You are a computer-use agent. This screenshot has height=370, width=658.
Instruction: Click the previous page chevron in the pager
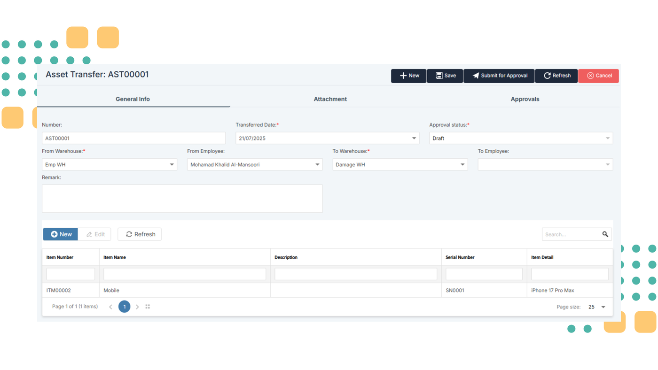[x=110, y=306]
